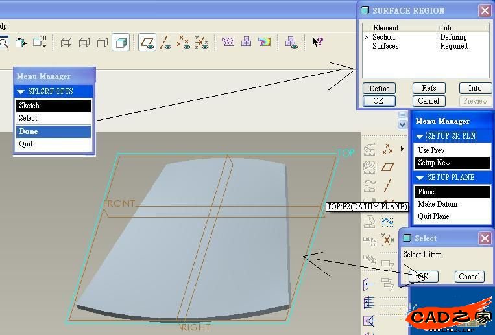Select the Surfaces row in element list
Screen dimensions: 495x335
[x=426, y=46]
